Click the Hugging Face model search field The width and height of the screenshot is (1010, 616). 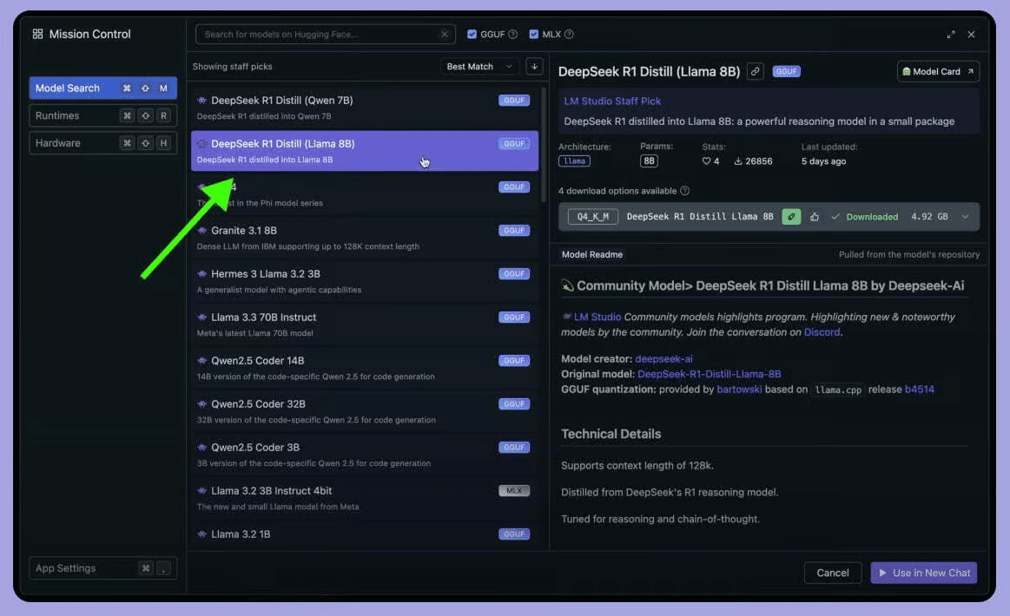(x=326, y=34)
